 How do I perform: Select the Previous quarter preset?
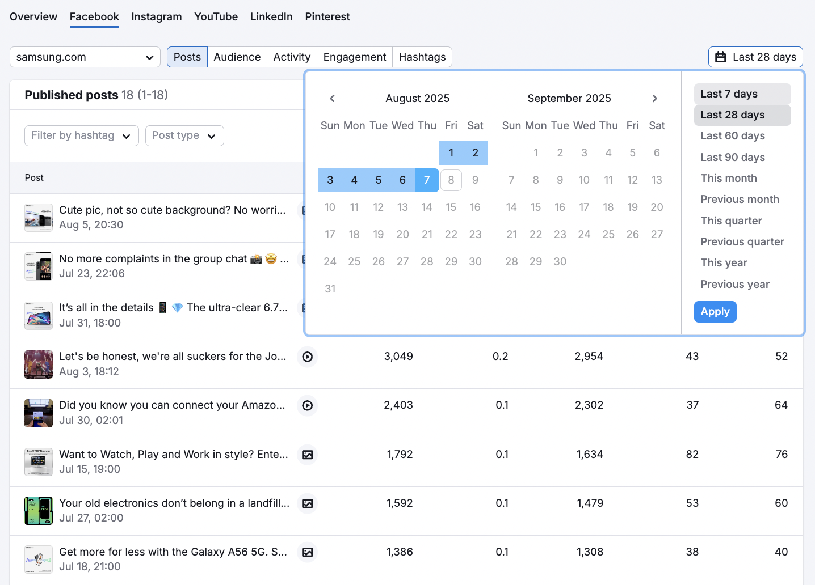[742, 241]
